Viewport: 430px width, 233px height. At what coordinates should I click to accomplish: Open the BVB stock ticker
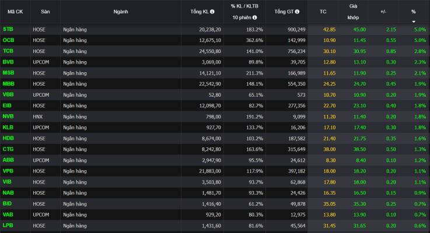point(8,62)
